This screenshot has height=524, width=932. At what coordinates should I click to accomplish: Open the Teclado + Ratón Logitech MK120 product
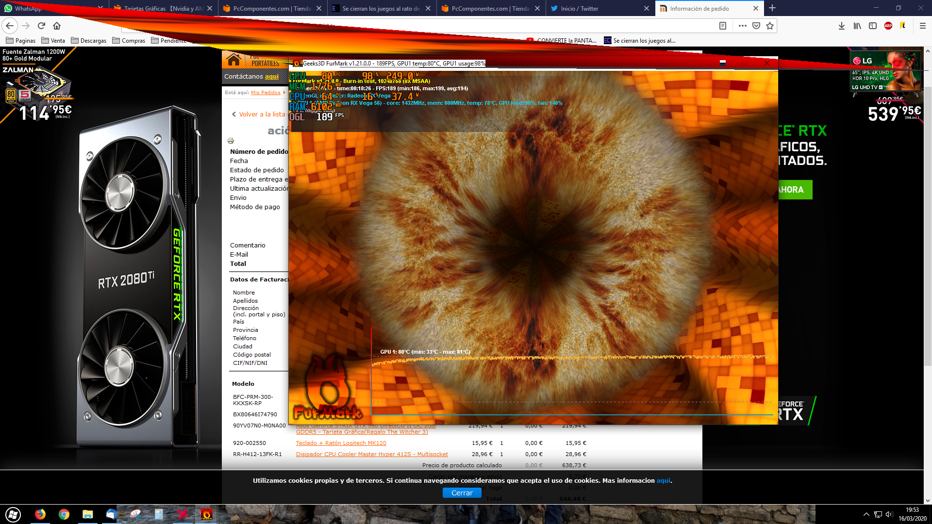click(x=341, y=443)
